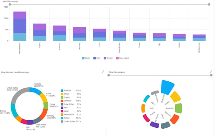
Task: Click the left handle of the Médailles par pays slider
Action: [x=10, y=4]
